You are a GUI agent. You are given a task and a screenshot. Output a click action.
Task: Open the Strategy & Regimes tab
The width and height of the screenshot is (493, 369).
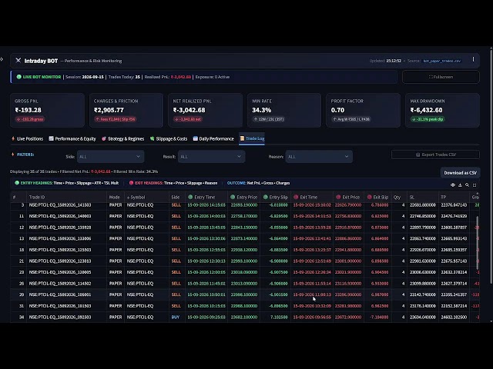click(123, 138)
